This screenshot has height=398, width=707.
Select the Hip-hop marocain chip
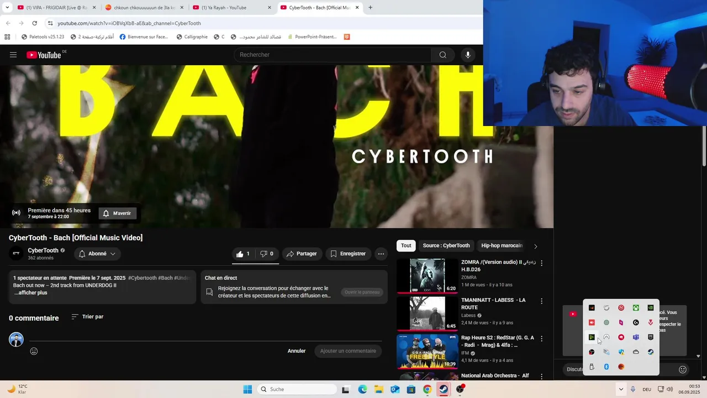pos(502,245)
